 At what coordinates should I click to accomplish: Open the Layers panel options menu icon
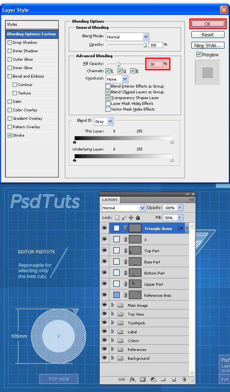191,200
